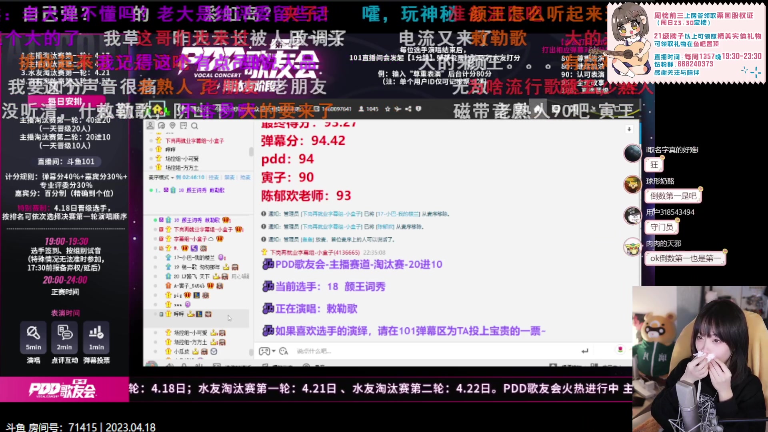Image resolution: width=768 pixels, height=432 pixels.
Task: Click the scroll-to-bottom arrow in chat area
Action: [x=629, y=129]
